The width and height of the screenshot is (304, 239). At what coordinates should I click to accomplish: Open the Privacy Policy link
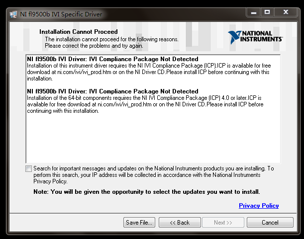point(259,206)
